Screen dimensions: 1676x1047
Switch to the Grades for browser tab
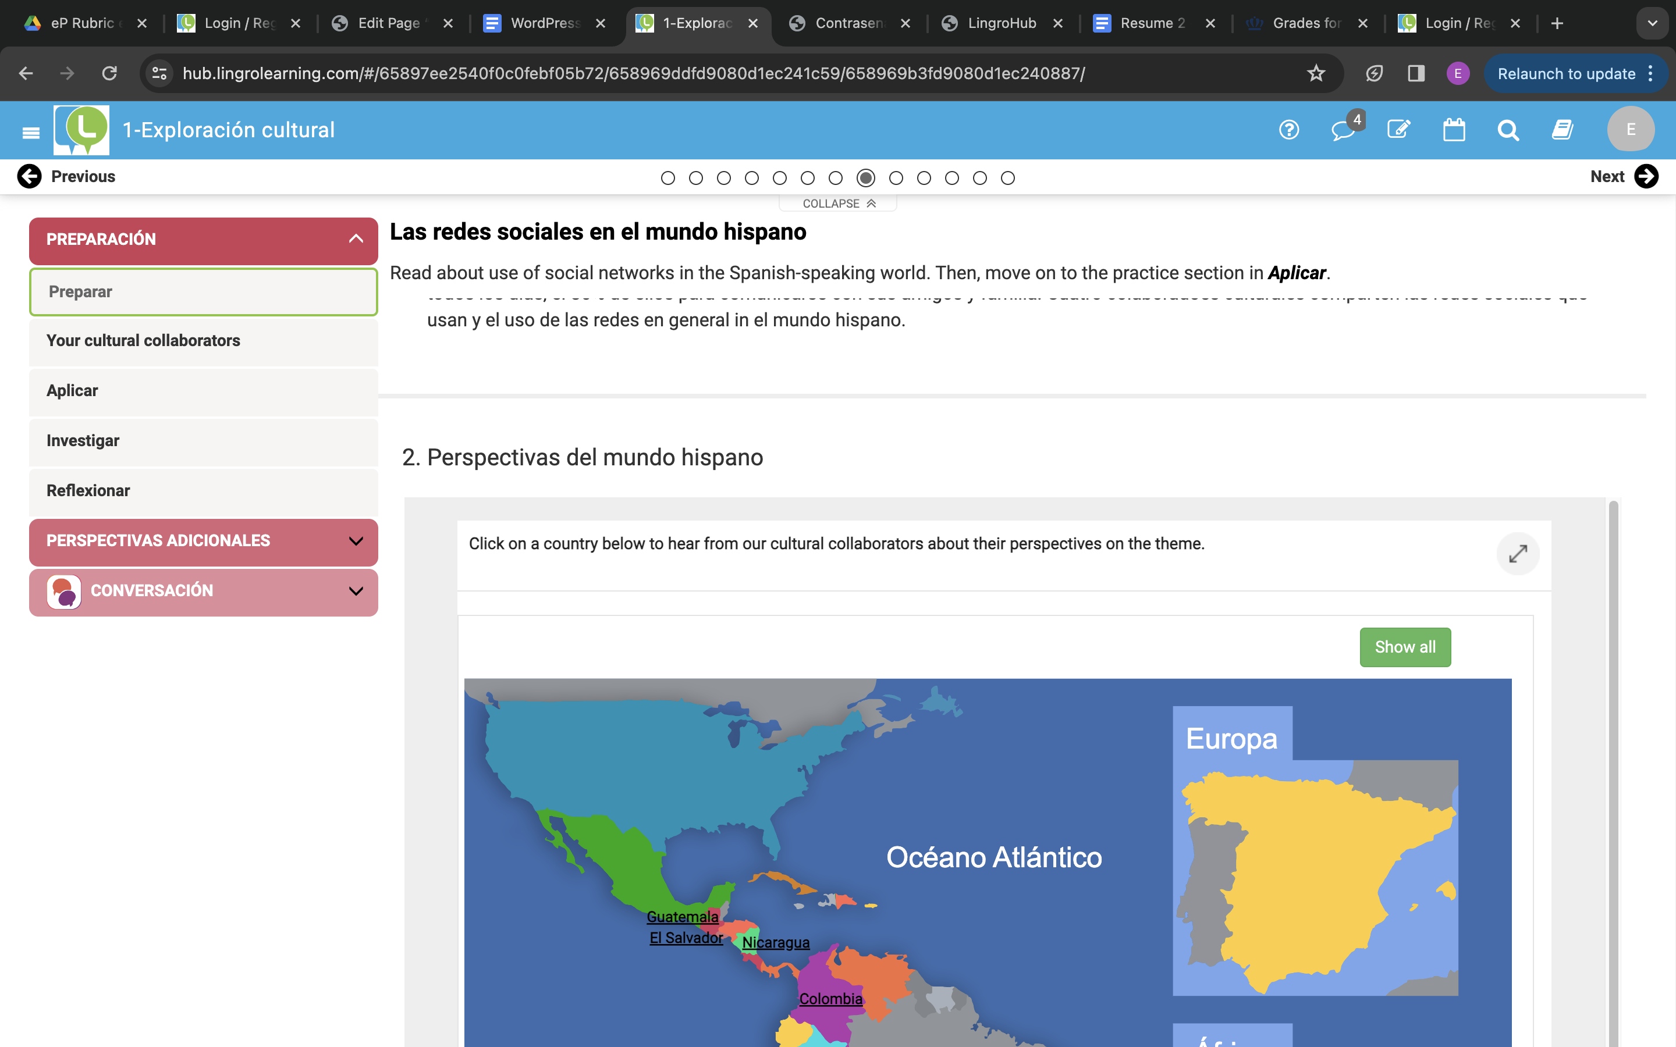1306,23
